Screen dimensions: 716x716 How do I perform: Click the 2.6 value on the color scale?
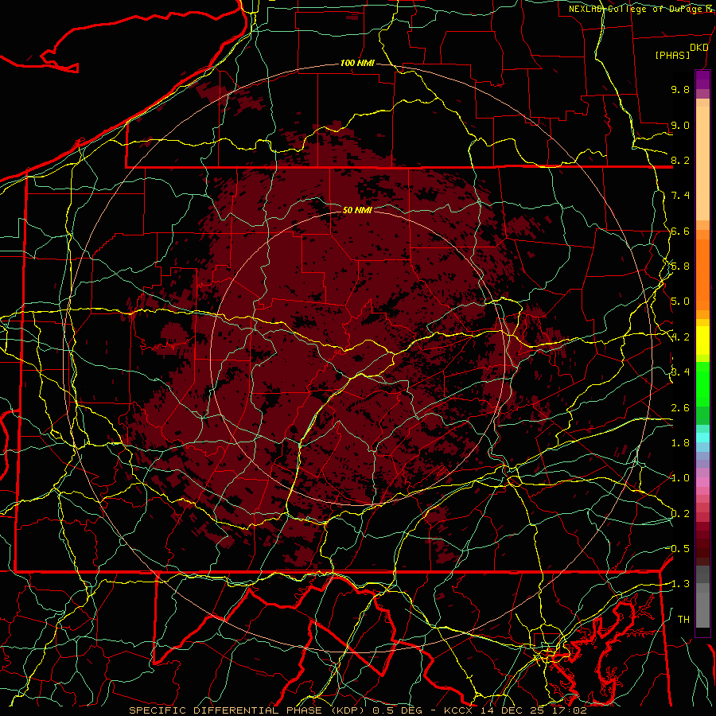pyautogui.click(x=680, y=408)
